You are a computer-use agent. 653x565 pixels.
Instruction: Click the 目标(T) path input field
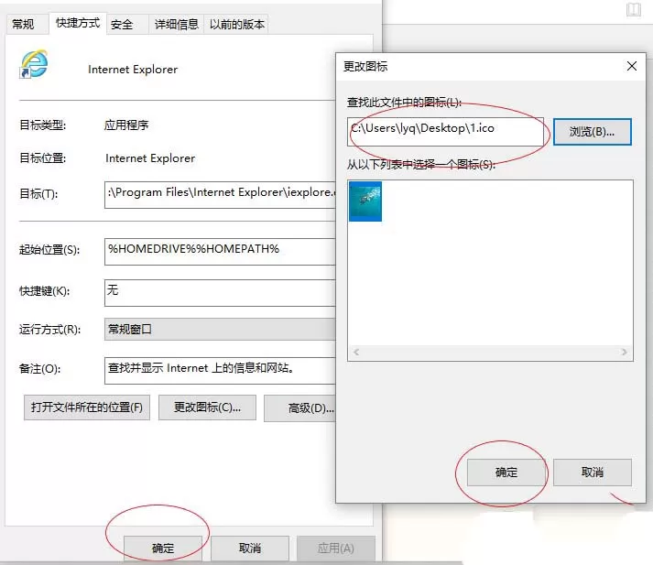tap(220, 194)
